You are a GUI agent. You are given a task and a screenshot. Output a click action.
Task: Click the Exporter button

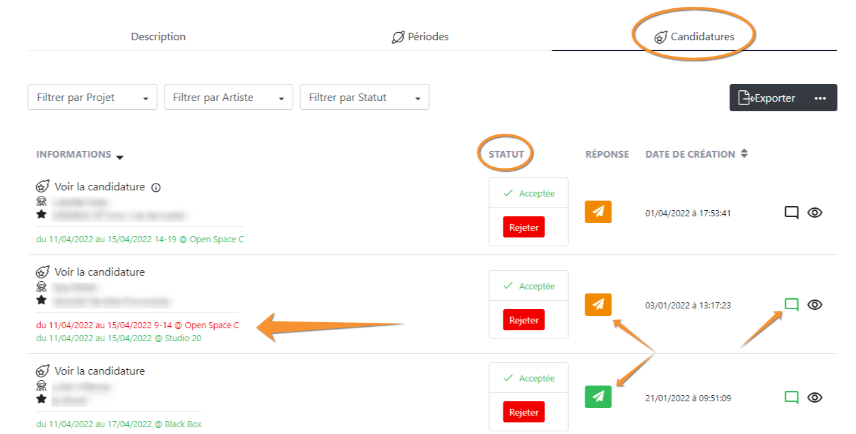pyautogui.click(x=767, y=98)
